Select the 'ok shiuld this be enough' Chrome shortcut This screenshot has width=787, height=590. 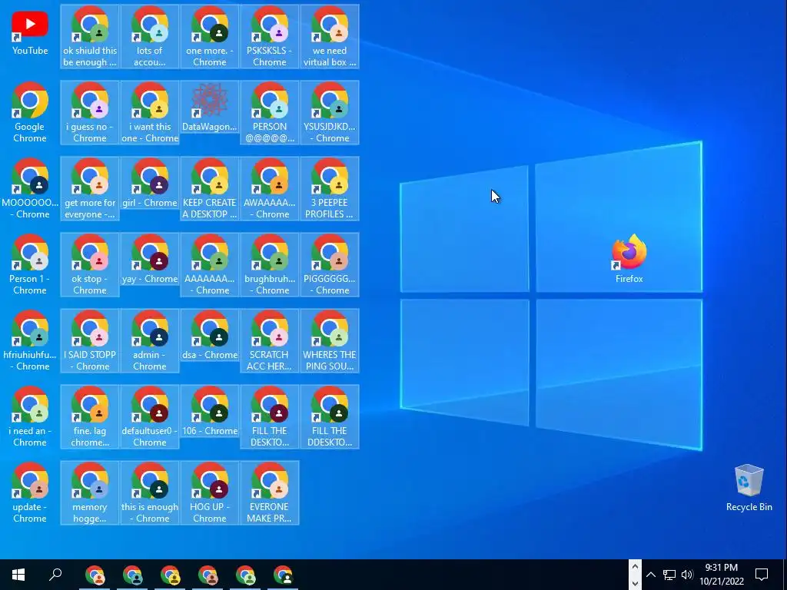(x=90, y=36)
